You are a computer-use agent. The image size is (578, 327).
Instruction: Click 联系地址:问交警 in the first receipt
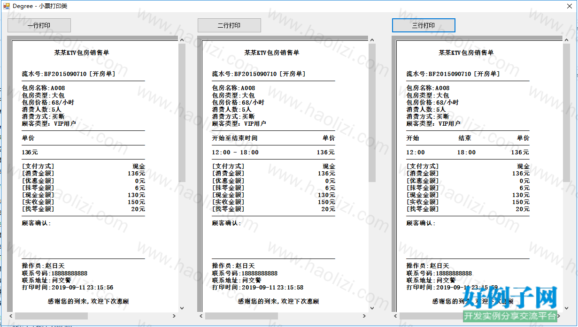click(x=46, y=281)
